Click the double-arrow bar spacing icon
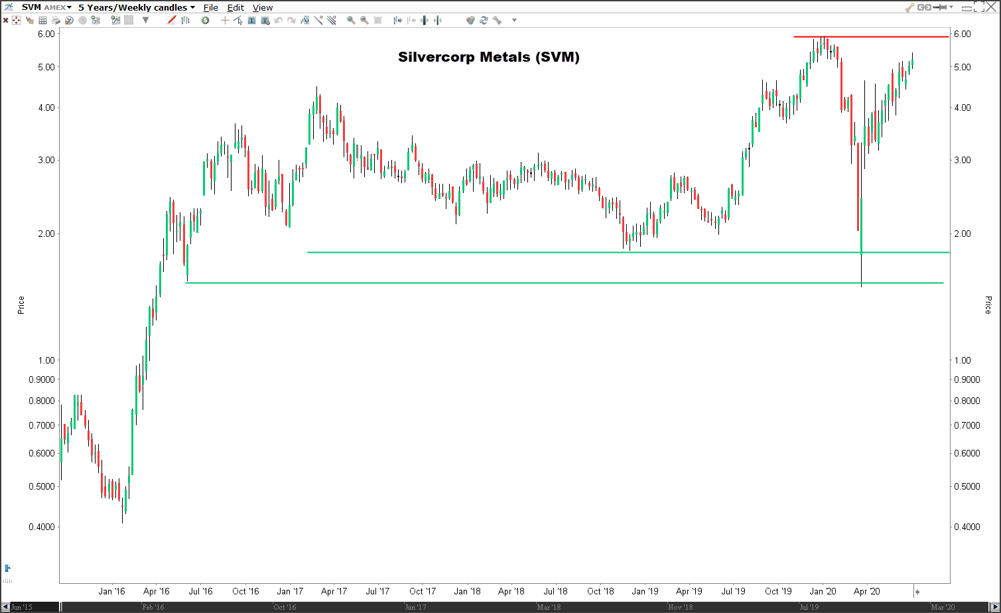 coord(425,21)
